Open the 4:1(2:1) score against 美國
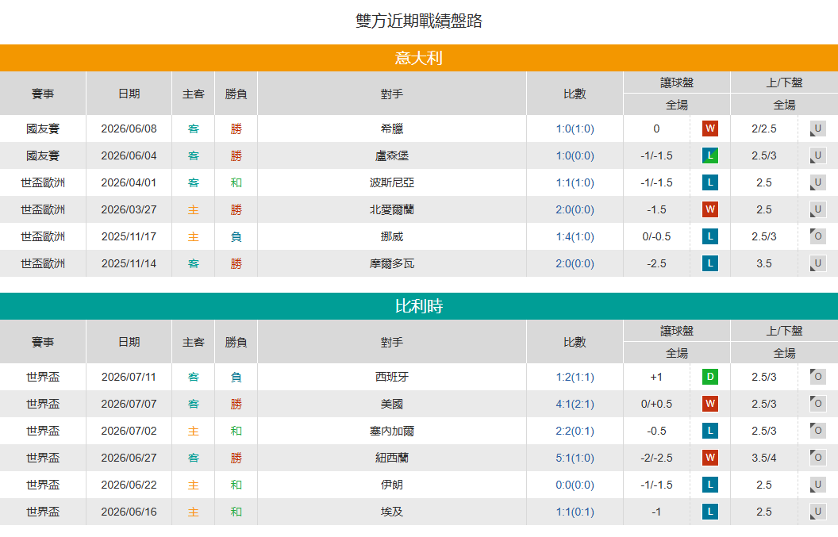Viewport: 838px width, 537px height. [x=575, y=404]
